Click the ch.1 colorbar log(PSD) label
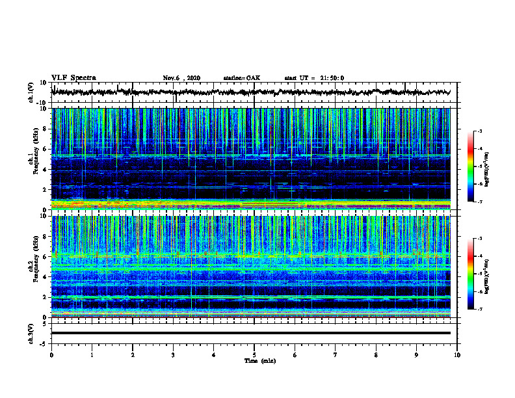The image size is (515, 398). 487,170
